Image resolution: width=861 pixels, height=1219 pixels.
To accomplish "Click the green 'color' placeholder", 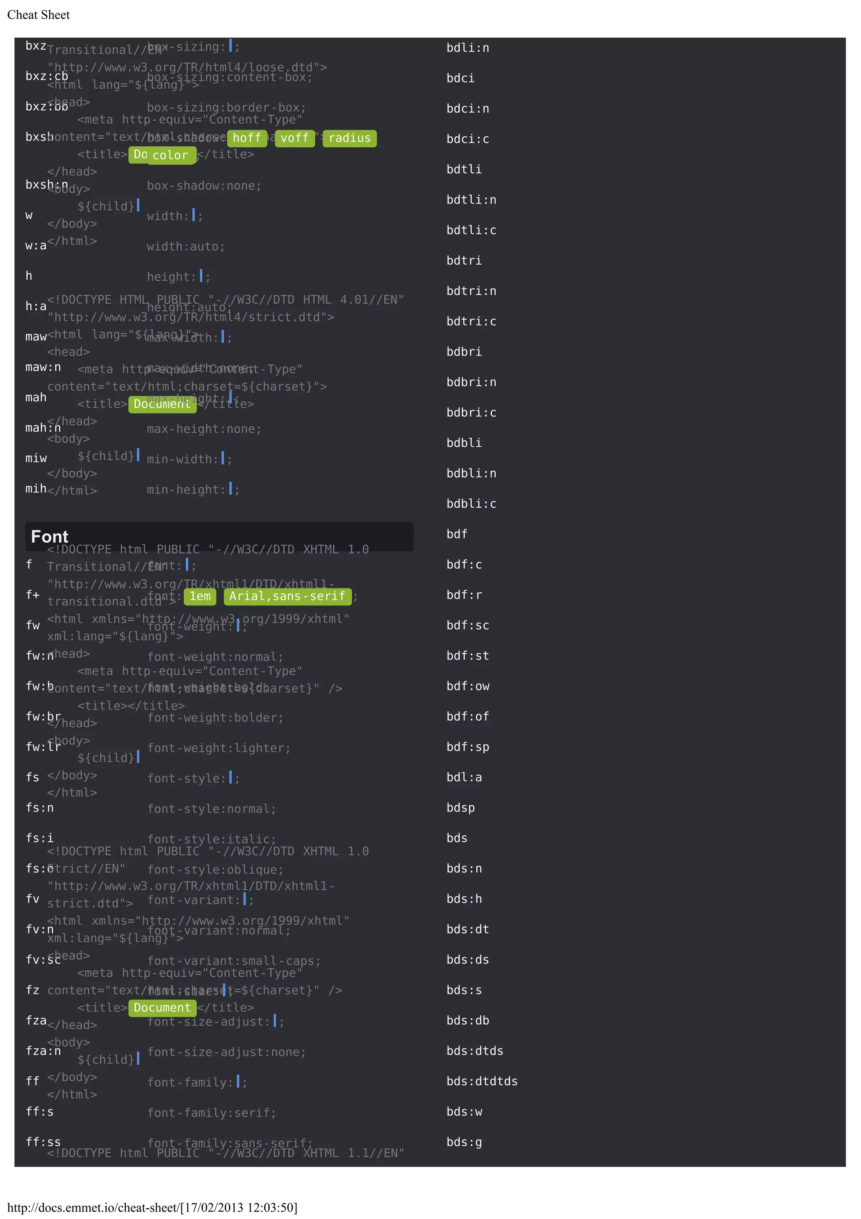I will coord(170,155).
